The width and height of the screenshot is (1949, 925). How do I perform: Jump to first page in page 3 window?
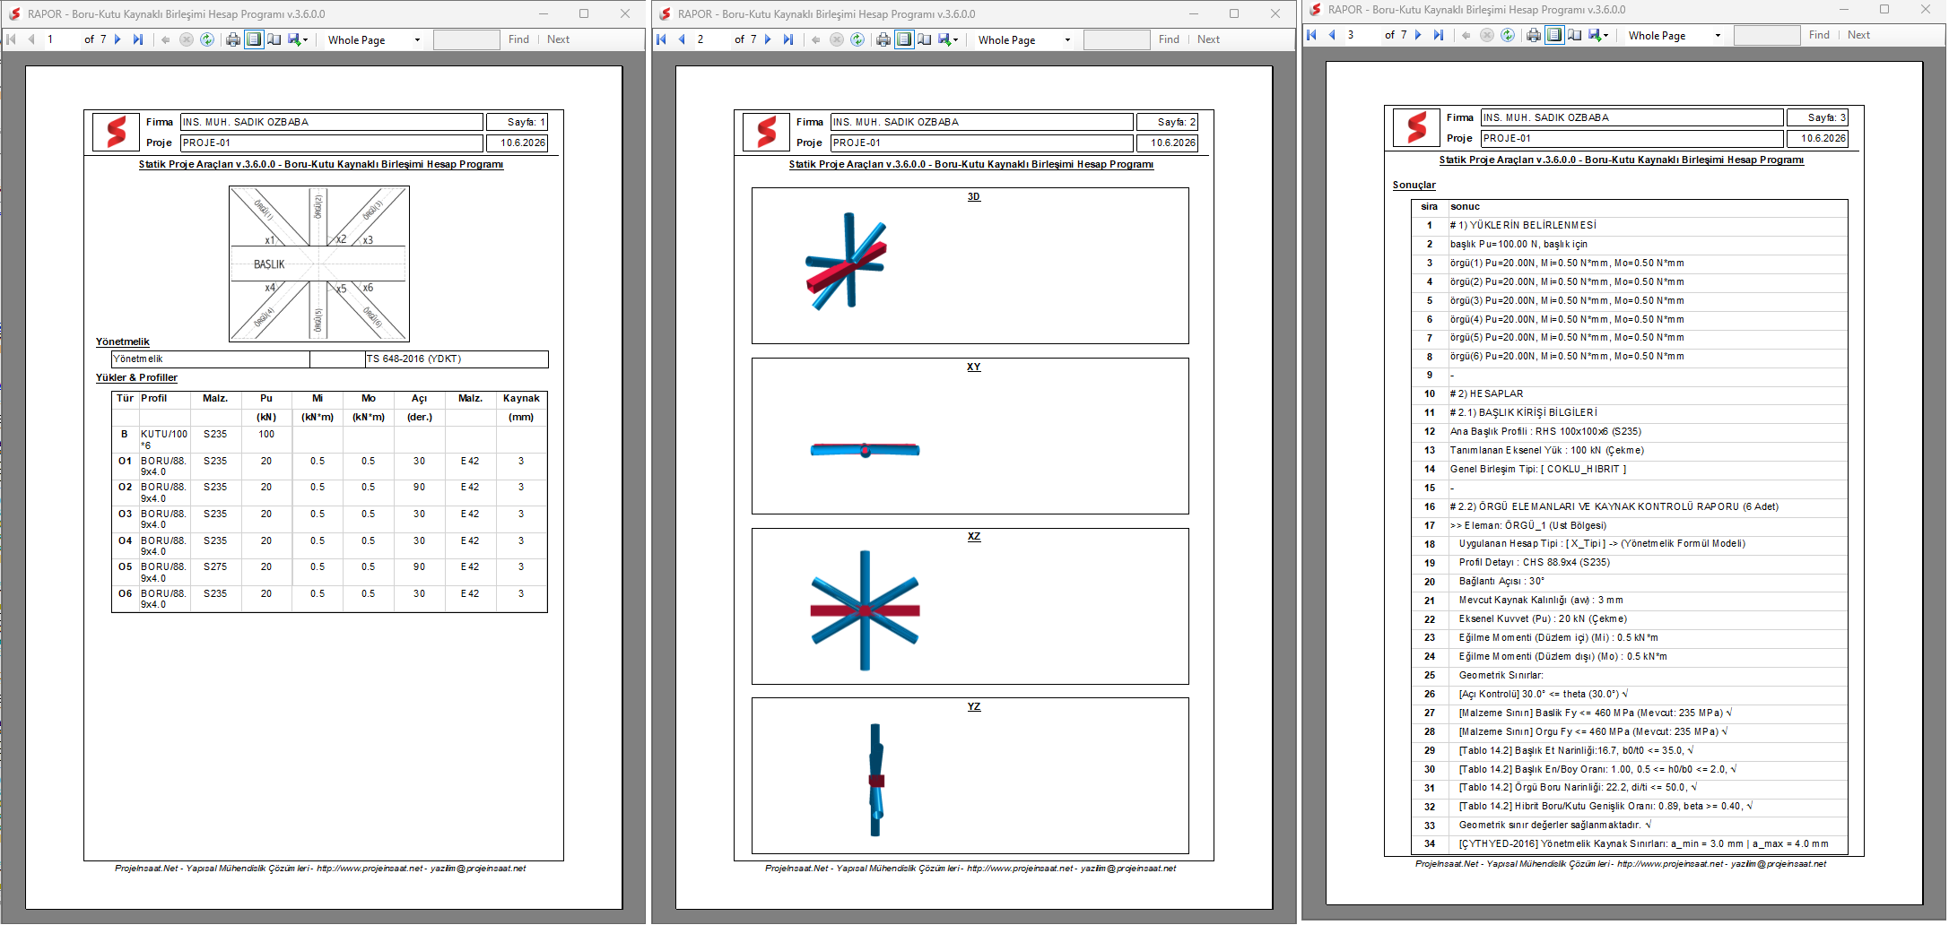[x=1311, y=35]
